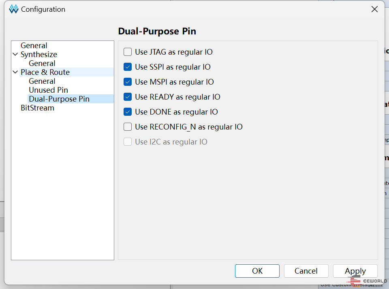The image size is (389, 289).
Task: Click the Gowin logo icon in title bar
Action: coord(14,9)
